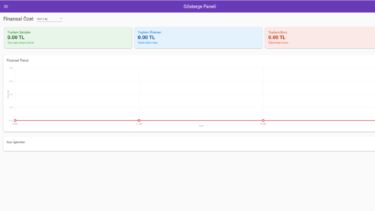
Task: Click the '11 Ağu' date axis label
Action: [139, 124]
